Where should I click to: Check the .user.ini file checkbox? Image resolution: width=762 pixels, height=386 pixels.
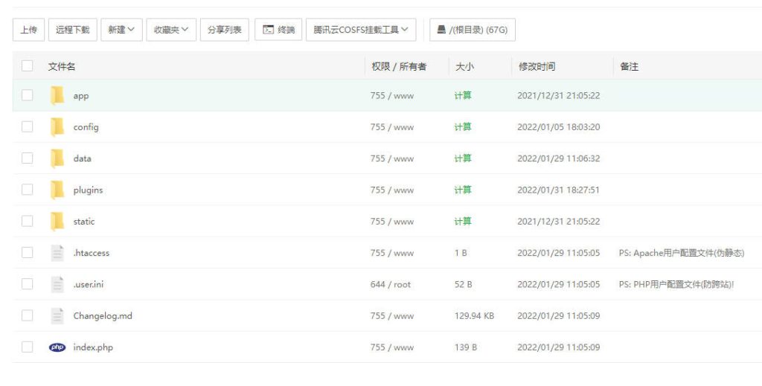click(x=28, y=284)
